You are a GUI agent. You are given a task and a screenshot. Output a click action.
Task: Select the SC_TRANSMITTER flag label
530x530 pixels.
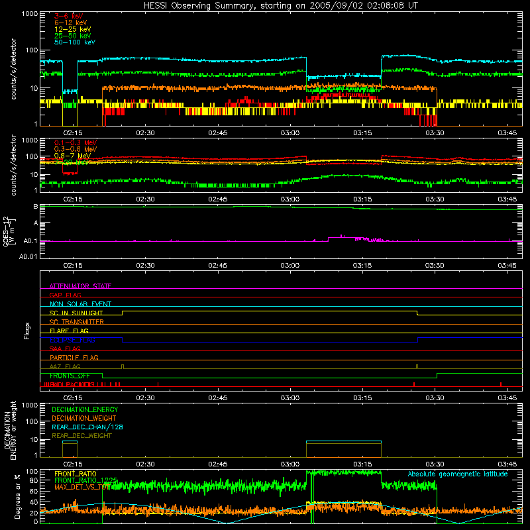click(77, 322)
